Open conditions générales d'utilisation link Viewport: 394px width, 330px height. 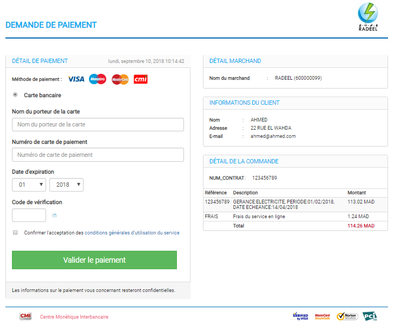(132, 233)
